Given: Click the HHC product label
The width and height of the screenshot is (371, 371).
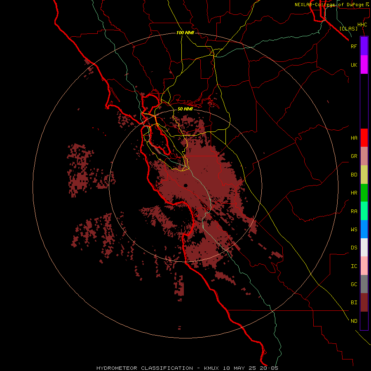Looking at the screenshot, I should pyautogui.click(x=362, y=25).
